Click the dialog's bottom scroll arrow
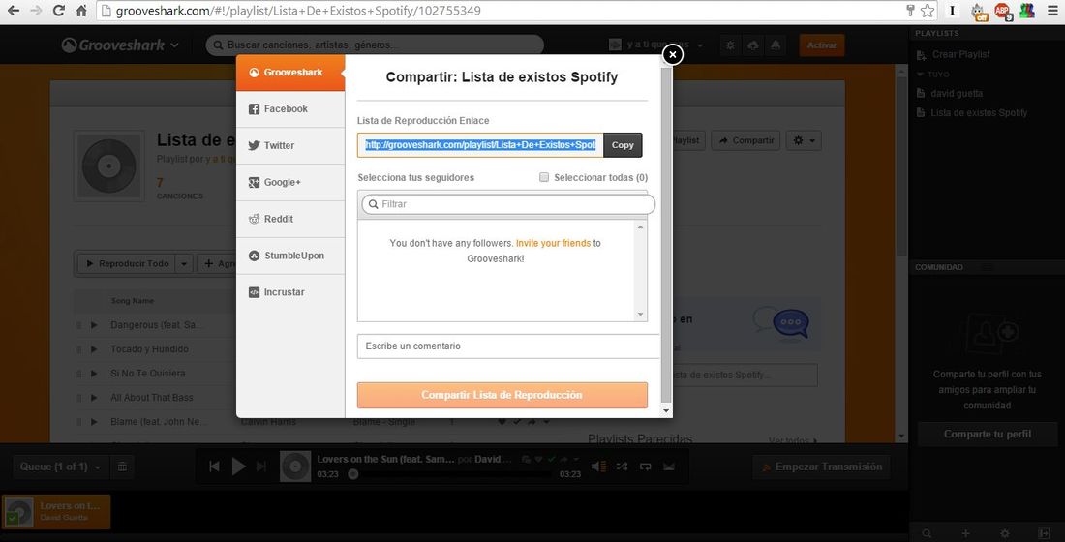 pyautogui.click(x=666, y=411)
